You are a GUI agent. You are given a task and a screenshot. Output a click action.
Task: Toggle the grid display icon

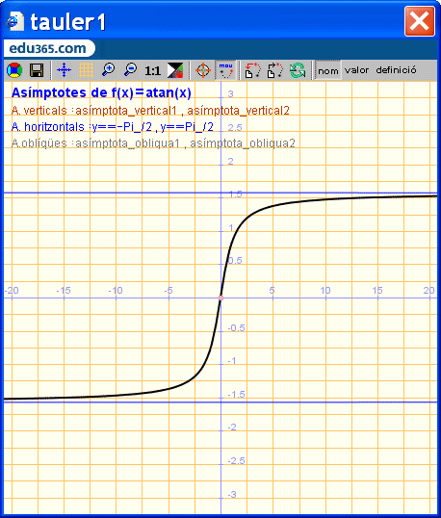pos(86,70)
